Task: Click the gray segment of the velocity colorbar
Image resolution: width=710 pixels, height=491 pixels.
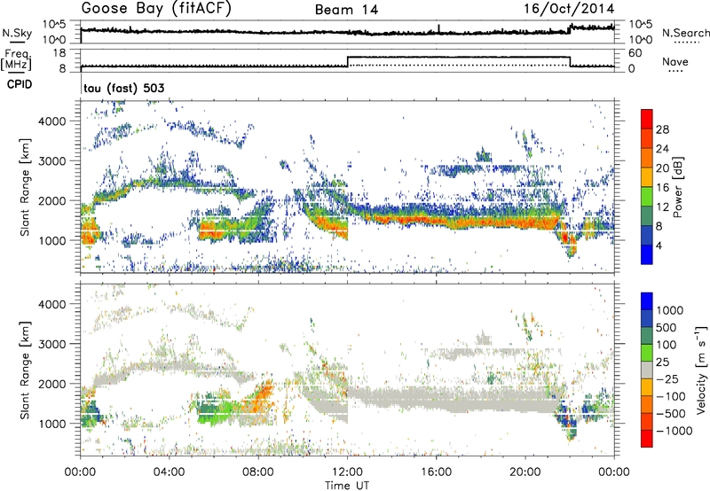Action: [x=647, y=370]
